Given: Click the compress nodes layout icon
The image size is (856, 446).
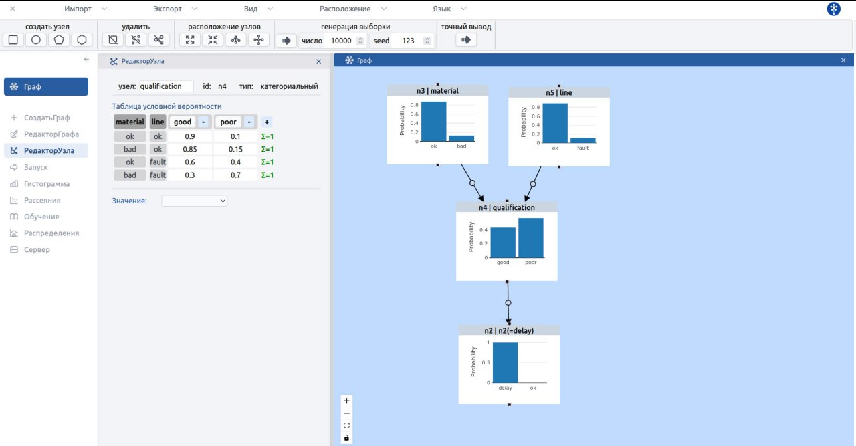Looking at the screenshot, I should [213, 40].
